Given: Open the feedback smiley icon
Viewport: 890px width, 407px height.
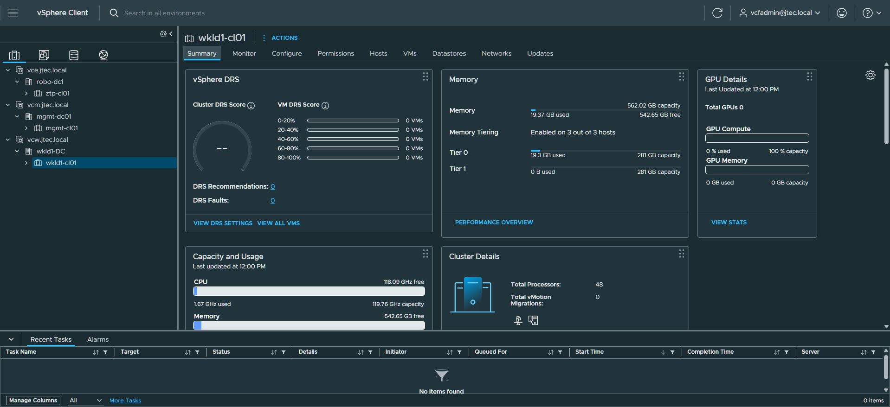Looking at the screenshot, I should click(841, 13).
